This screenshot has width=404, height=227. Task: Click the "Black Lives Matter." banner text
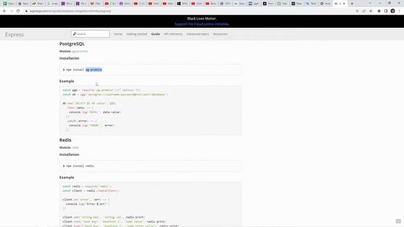point(202,18)
